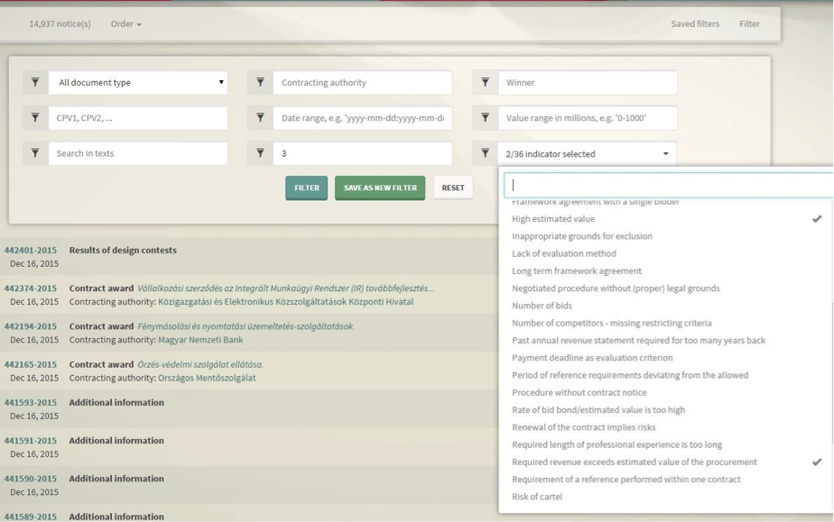The width and height of the screenshot is (834, 522).
Task: Open the Order dropdown
Action: point(126,24)
